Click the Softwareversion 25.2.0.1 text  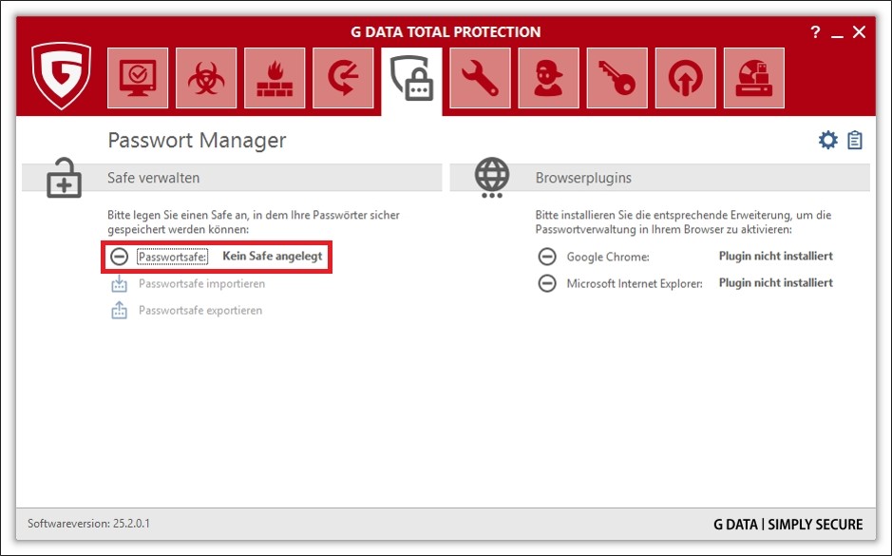coord(88,523)
